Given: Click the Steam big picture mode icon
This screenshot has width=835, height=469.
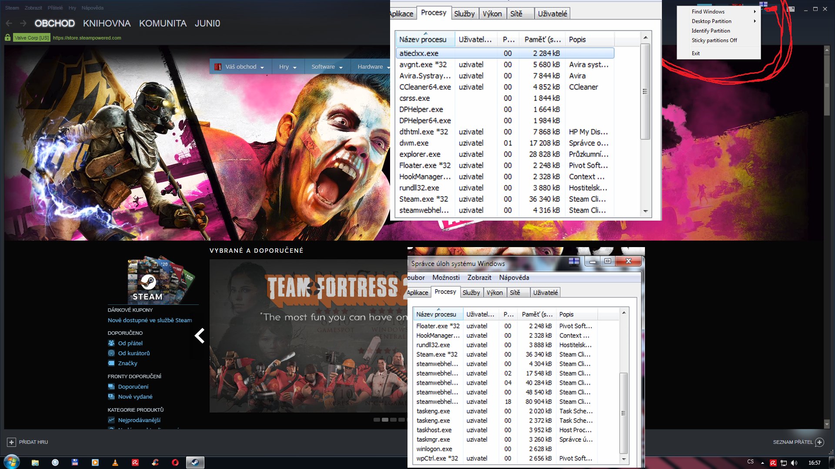Looking at the screenshot, I should (791, 9).
